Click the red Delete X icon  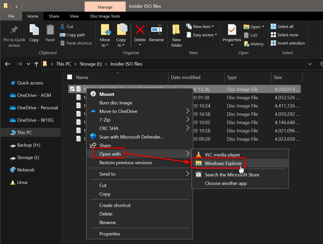(x=140, y=30)
